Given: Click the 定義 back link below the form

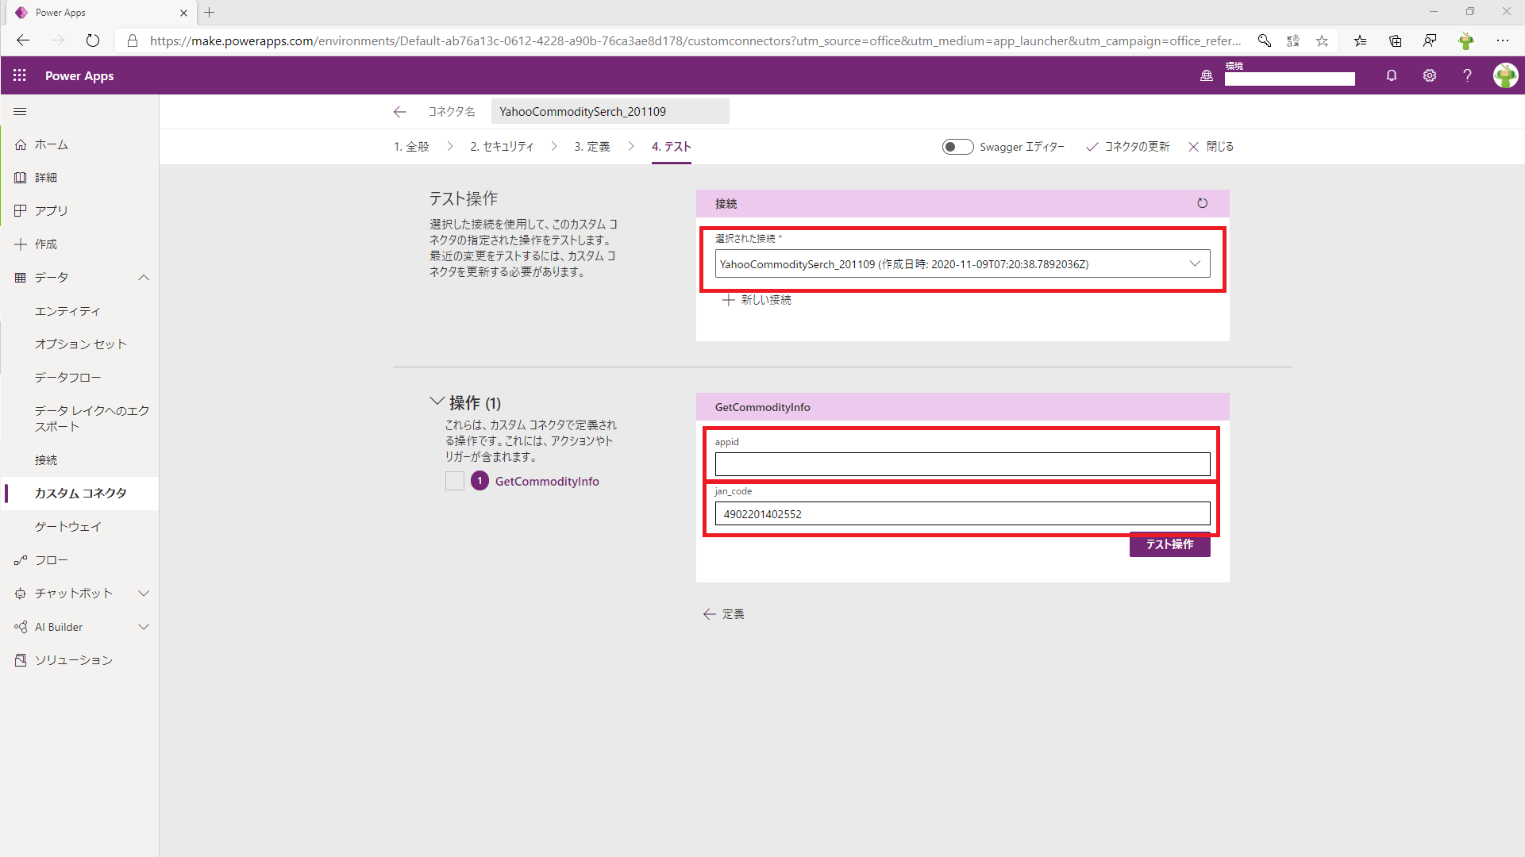Looking at the screenshot, I should 723,614.
